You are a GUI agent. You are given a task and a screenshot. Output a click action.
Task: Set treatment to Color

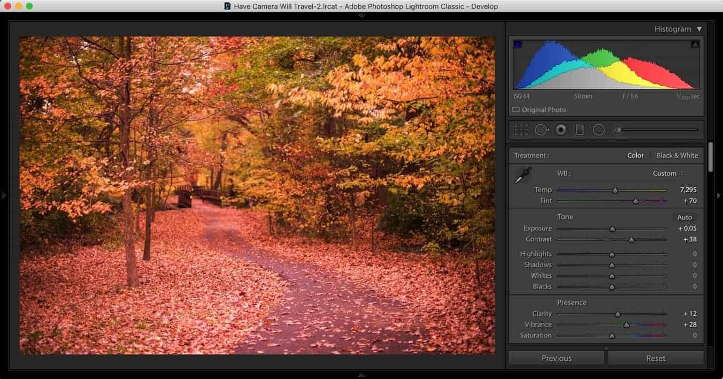[x=635, y=155]
